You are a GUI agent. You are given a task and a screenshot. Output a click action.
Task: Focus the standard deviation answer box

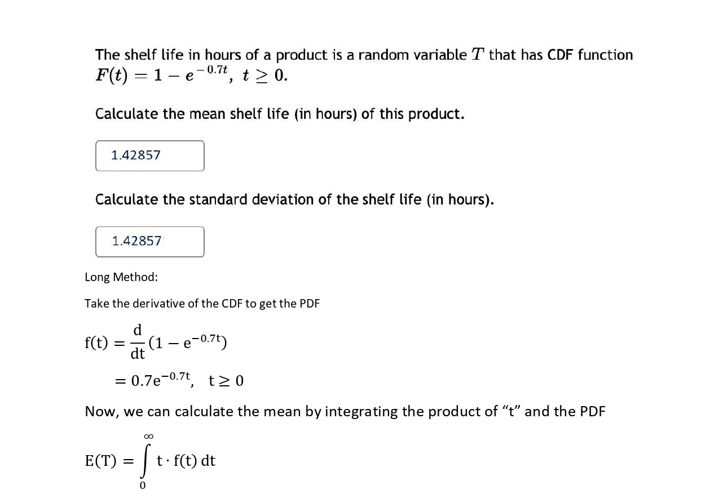tap(149, 242)
